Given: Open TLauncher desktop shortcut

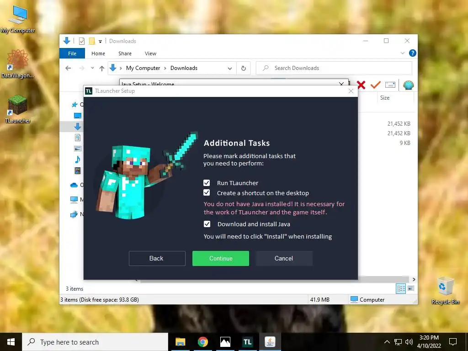Looking at the screenshot, I should [18, 109].
